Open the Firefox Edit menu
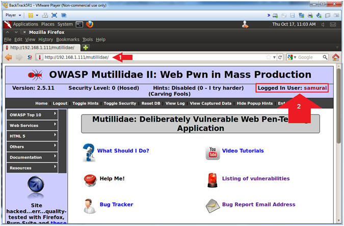This screenshot has width=344, height=226. click(x=18, y=40)
